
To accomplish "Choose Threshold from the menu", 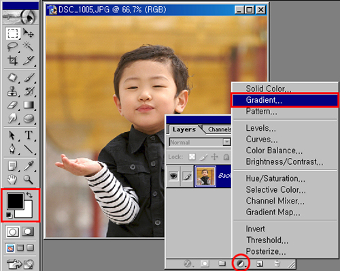I will tap(285, 240).
